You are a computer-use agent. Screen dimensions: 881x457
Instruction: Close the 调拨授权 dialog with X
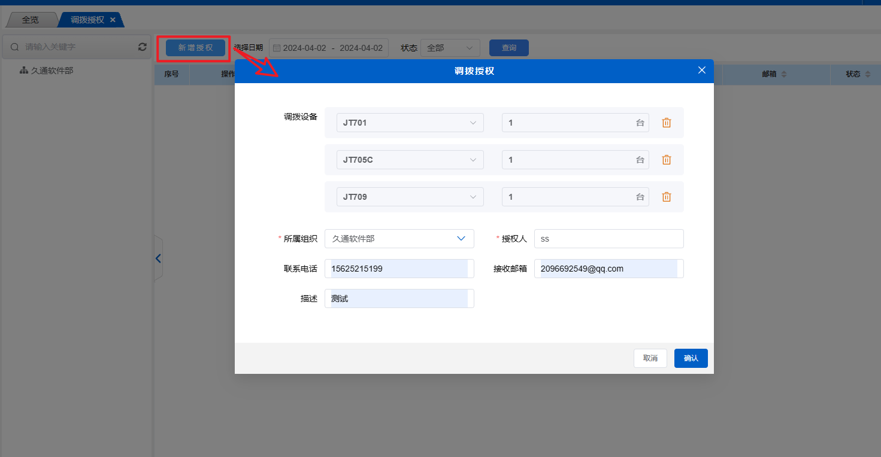[702, 71]
